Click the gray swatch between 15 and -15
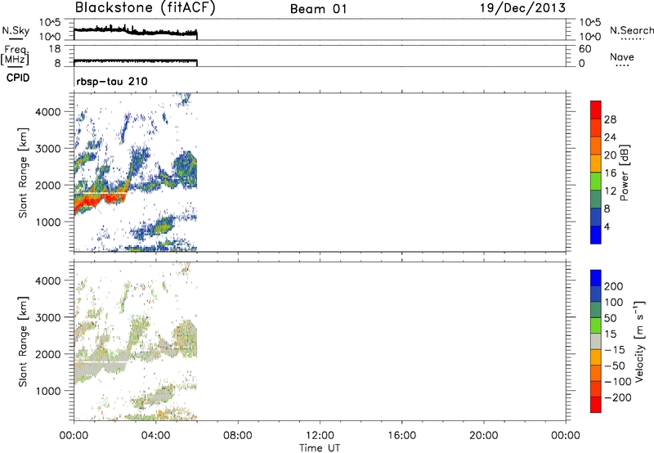The width and height of the screenshot is (654, 453). [x=596, y=341]
